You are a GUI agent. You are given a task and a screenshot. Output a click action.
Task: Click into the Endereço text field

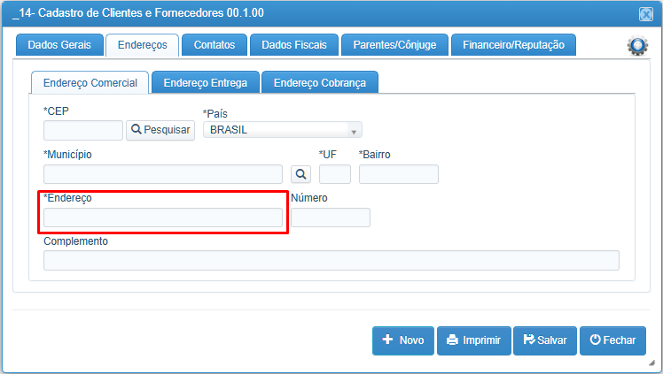tap(163, 218)
